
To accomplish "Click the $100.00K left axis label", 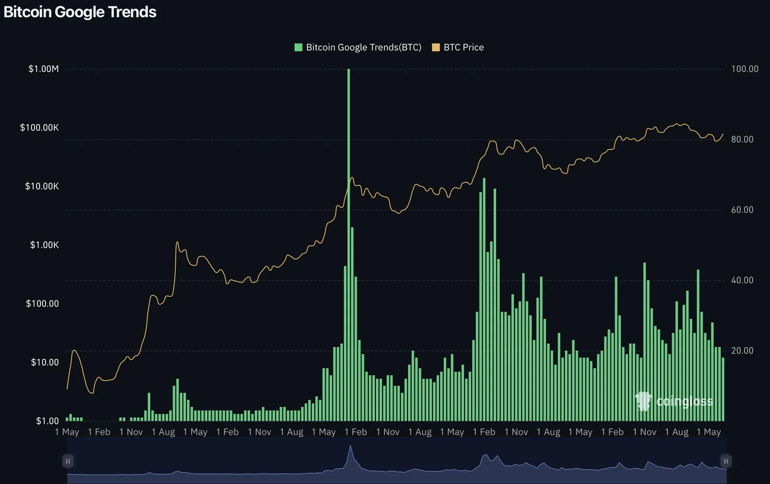I will (x=39, y=127).
